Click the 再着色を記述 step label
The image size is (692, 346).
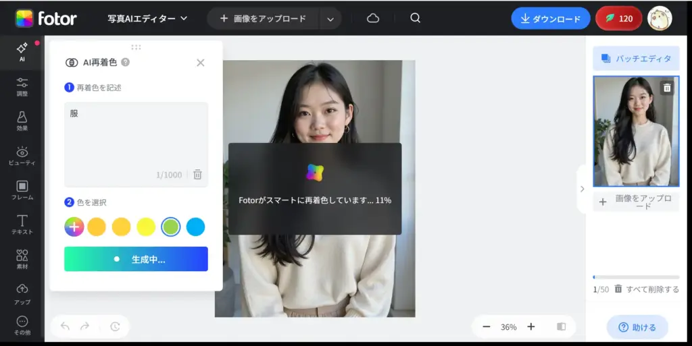(99, 88)
